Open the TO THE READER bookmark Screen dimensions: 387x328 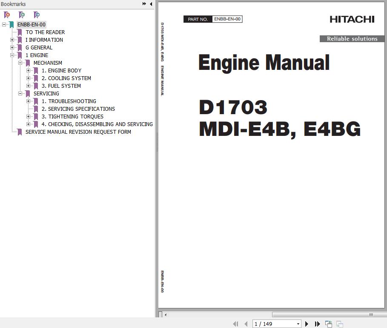pos(45,32)
